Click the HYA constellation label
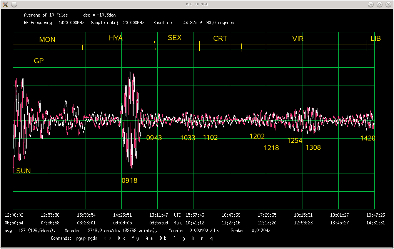The image size is (394, 249). pyautogui.click(x=116, y=38)
